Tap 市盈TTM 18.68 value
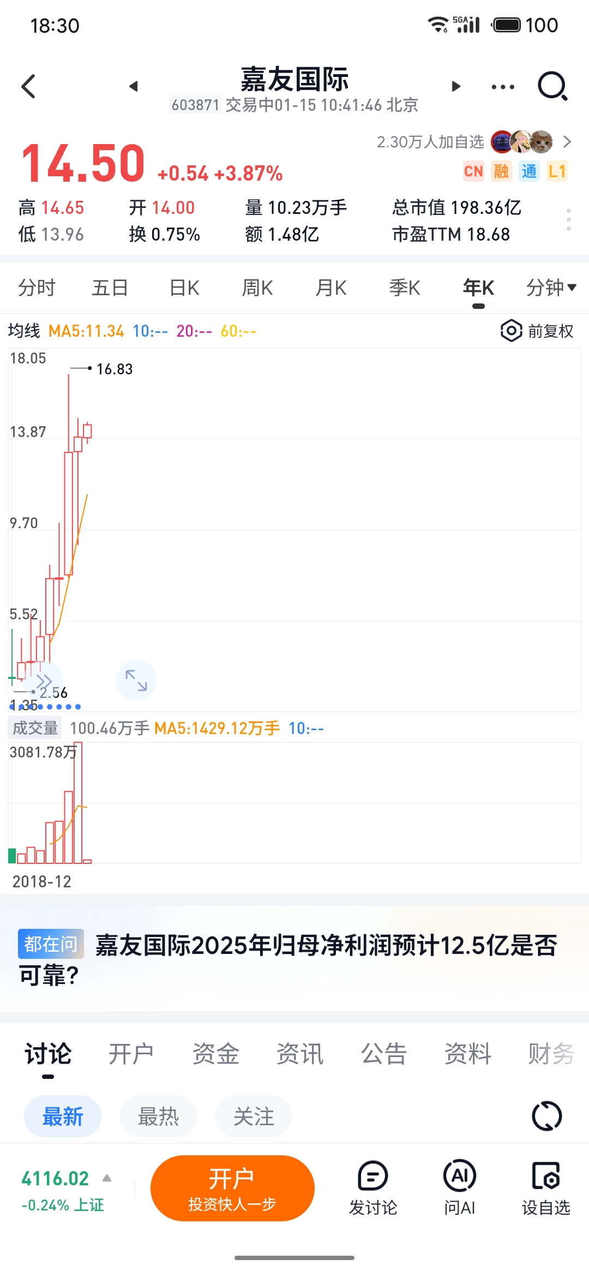This screenshot has width=589, height=1277. coord(451,235)
